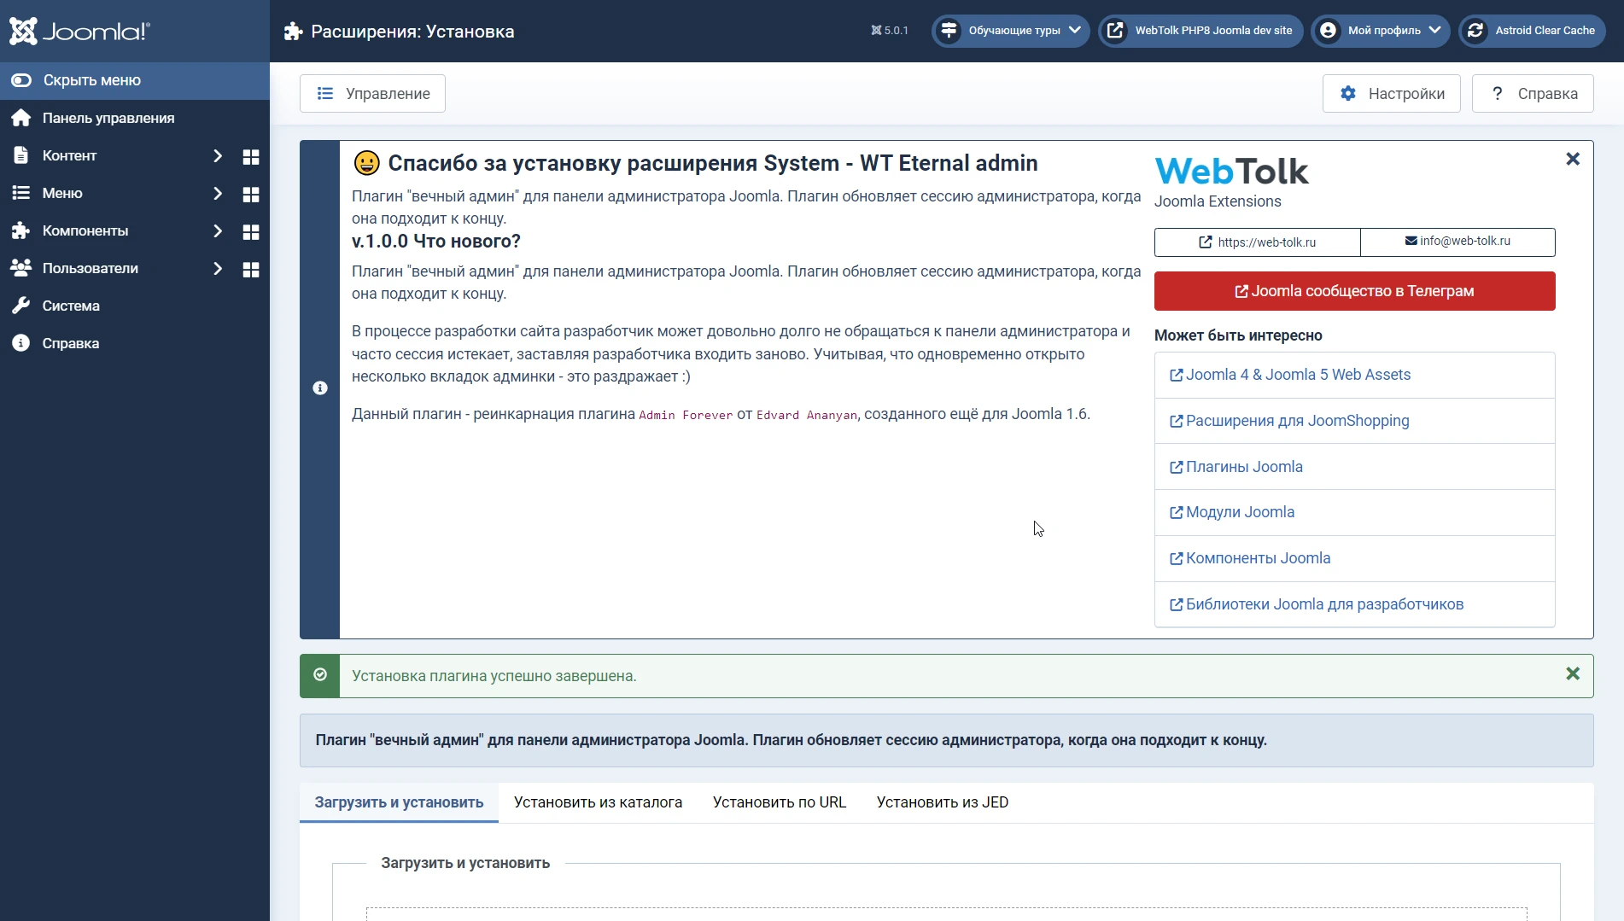
Task: Dismiss the WT Eternal admin message
Action: 1573,159
